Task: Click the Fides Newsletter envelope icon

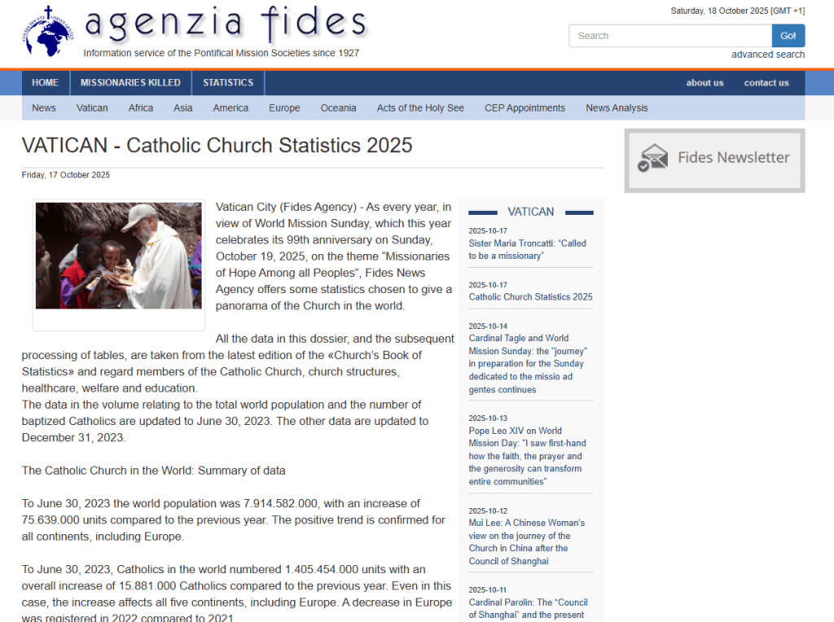Action: pyautogui.click(x=652, y=158)
